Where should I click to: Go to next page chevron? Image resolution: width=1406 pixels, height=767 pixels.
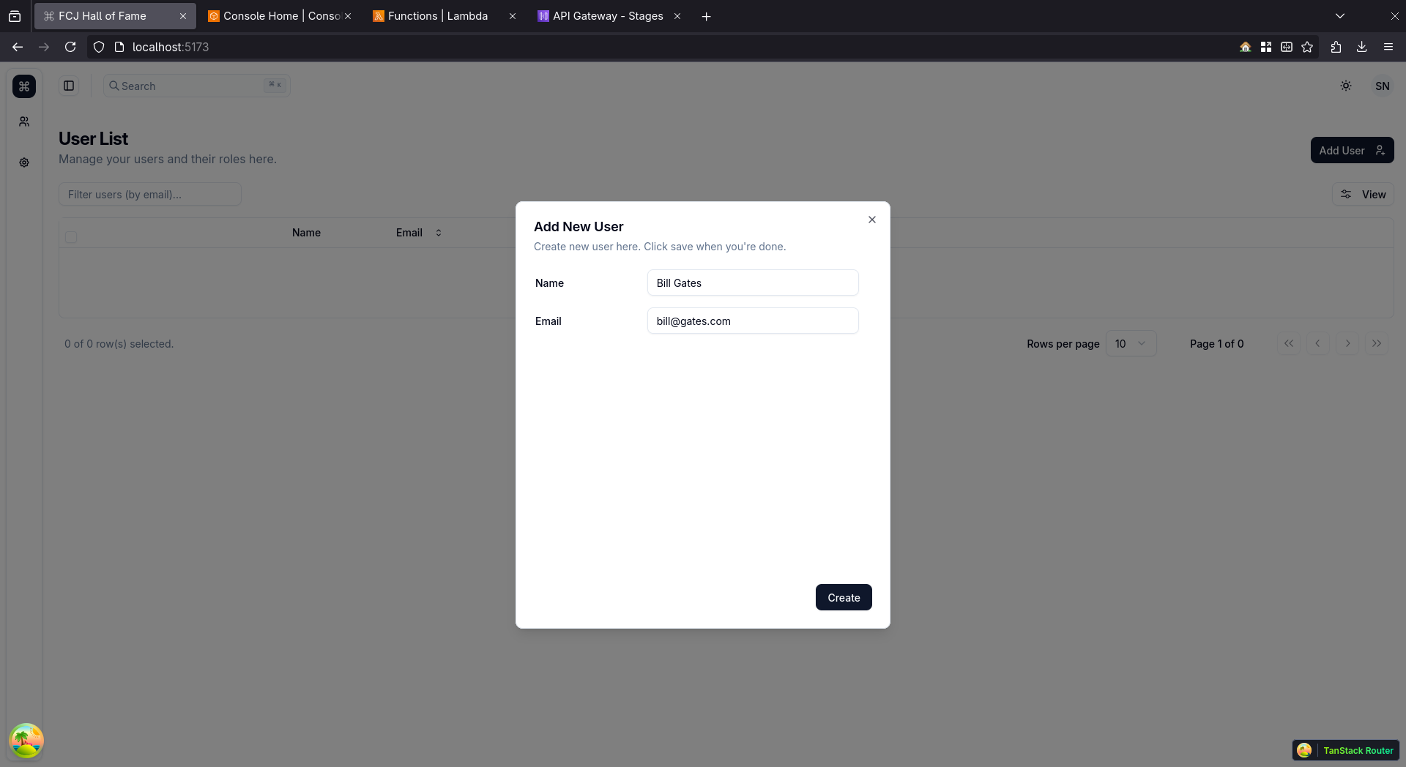1347,343
